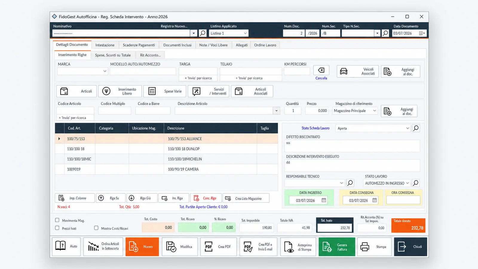Click the search icon beside Tipo N.Sec.

385,33
